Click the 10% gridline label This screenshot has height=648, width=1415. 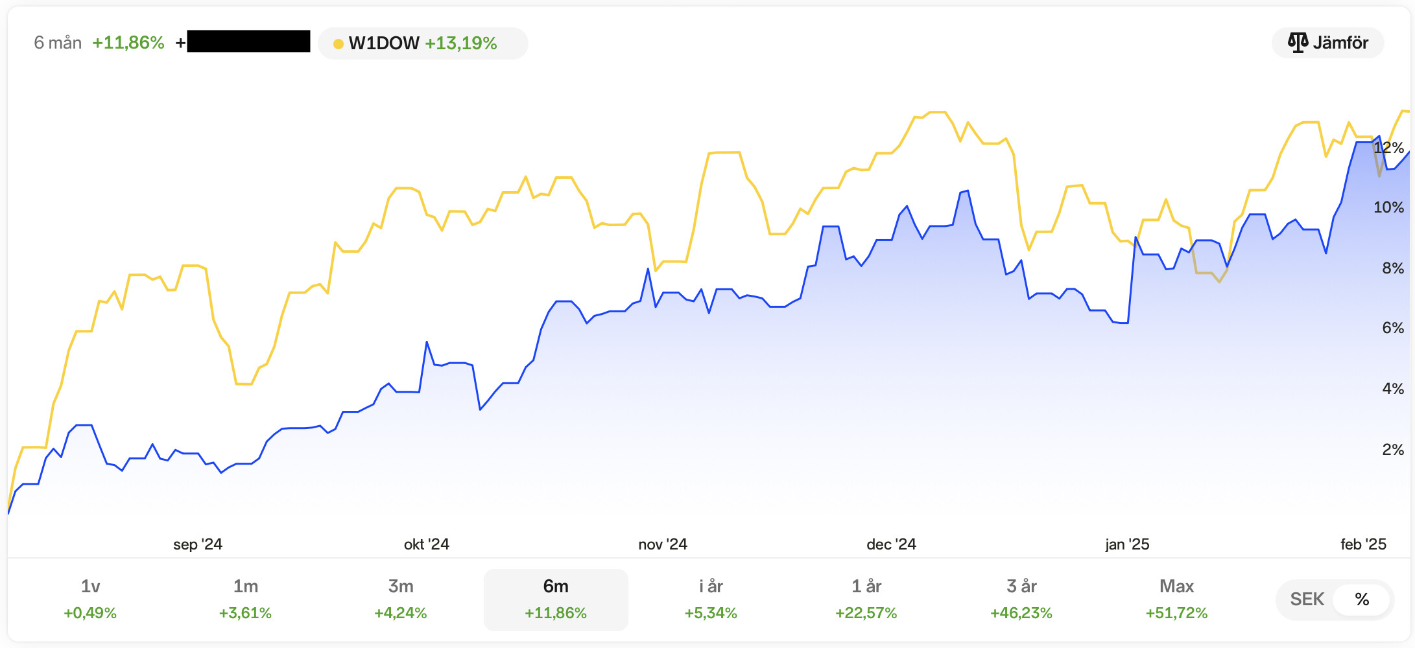click(1388, 207)
